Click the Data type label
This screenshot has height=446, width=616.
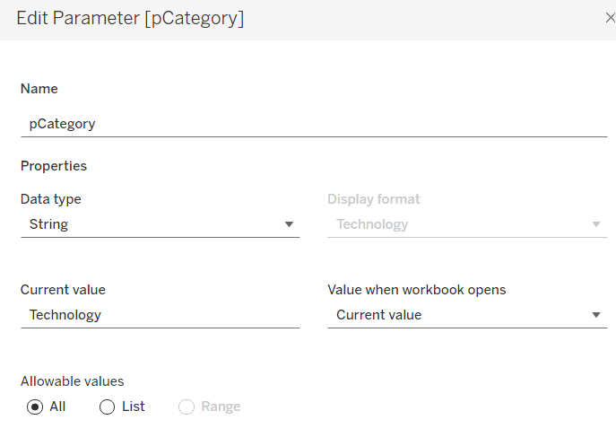(50, 199)
